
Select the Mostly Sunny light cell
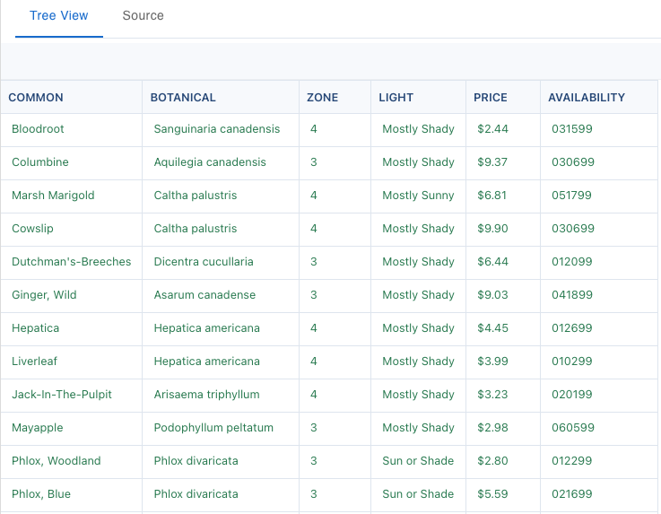click(418, 196)
